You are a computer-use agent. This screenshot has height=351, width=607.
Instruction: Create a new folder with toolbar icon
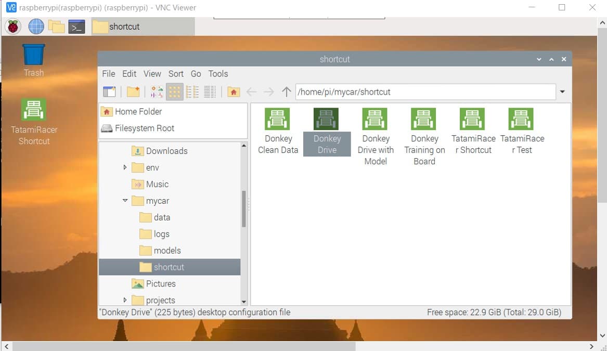pyautogui.click(x=133, y=92)
